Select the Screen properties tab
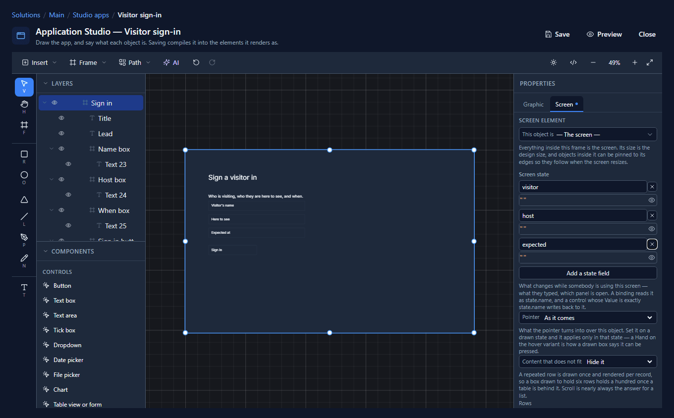This screenshot has width=674, height=418. pos(566,104)
